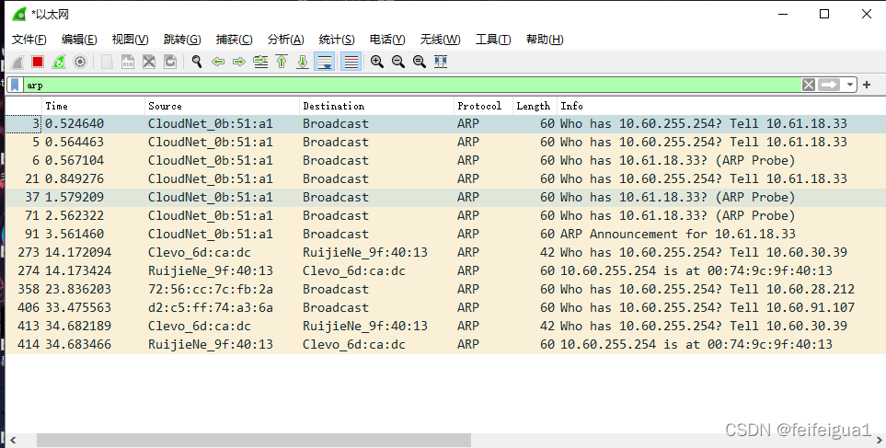Open the 捕获(C) menu
The height and width of the screenshot is (448, 886).
tap(234, 39)
